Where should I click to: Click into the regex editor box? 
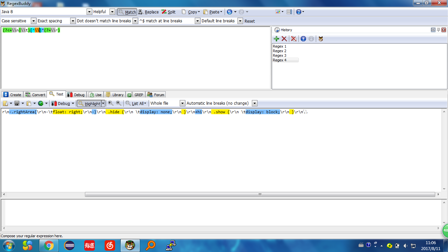[x=136, y=58]
